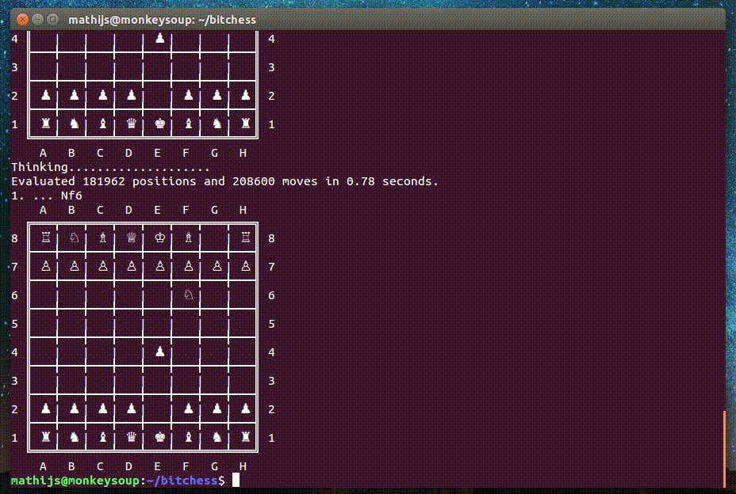Image resolution: width=736 pixels, height=494 pixels.
Task: Click the orange terminal scrollbar
Action: click(x=724, y=448)
